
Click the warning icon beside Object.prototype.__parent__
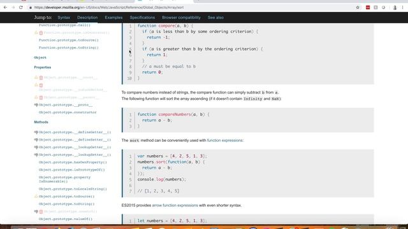point(36,97)
